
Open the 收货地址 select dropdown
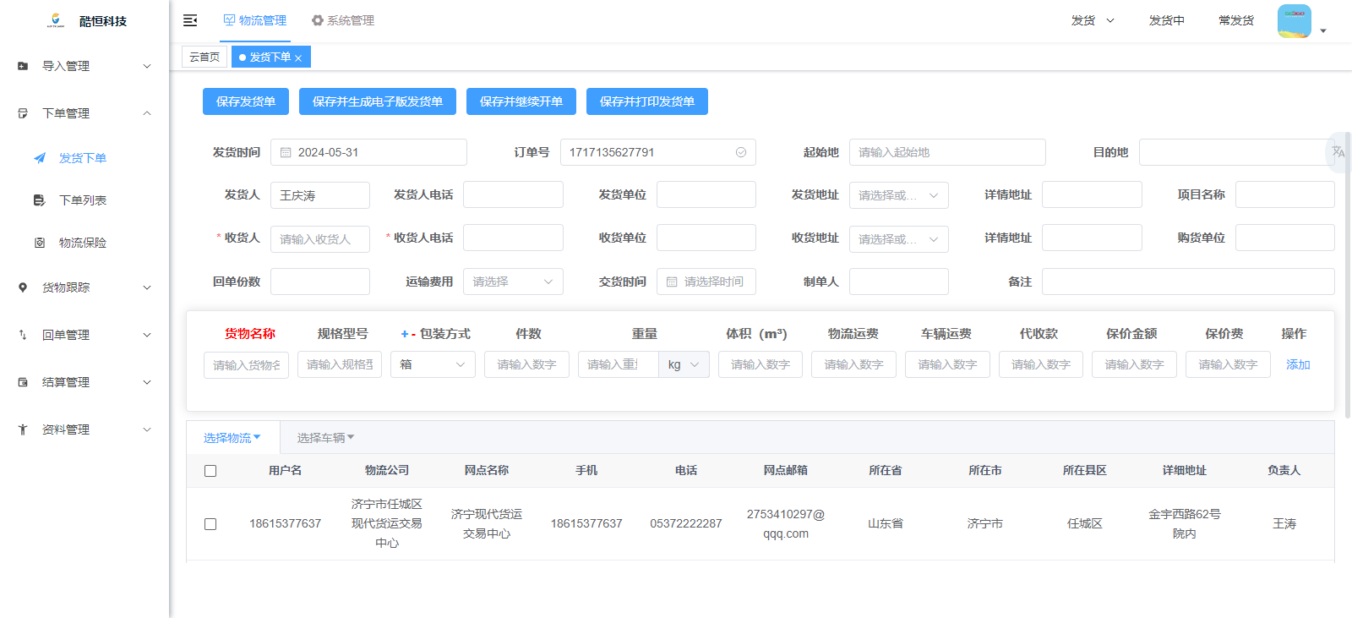pyautogui.click(x=899, y=239)
